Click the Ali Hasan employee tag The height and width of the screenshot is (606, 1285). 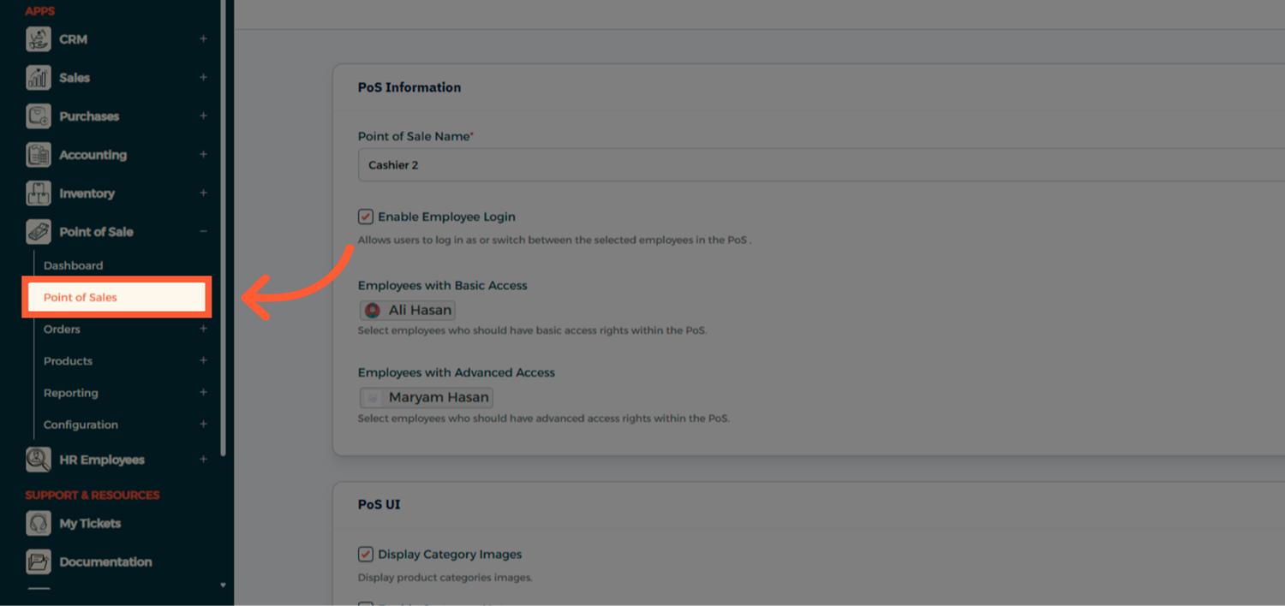[x=408, y=310]
